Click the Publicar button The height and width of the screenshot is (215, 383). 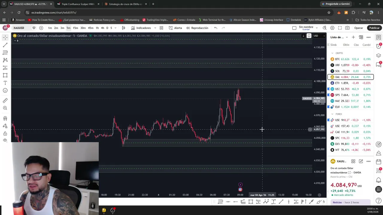click(374, 28)
